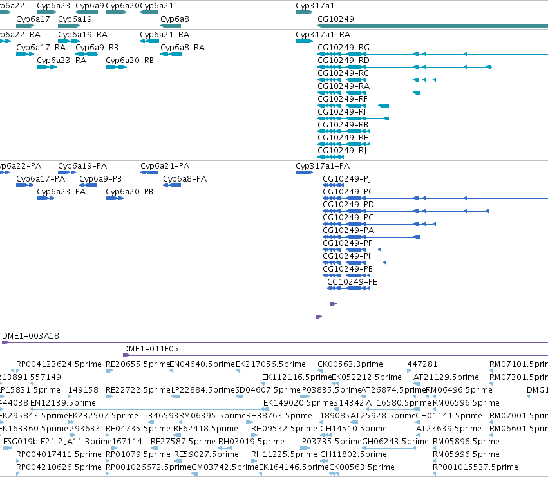Click EST RM06496.5prime

click(459, 390)
